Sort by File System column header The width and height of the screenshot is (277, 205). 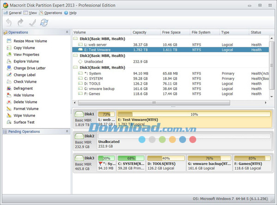(x=205, y=32)
